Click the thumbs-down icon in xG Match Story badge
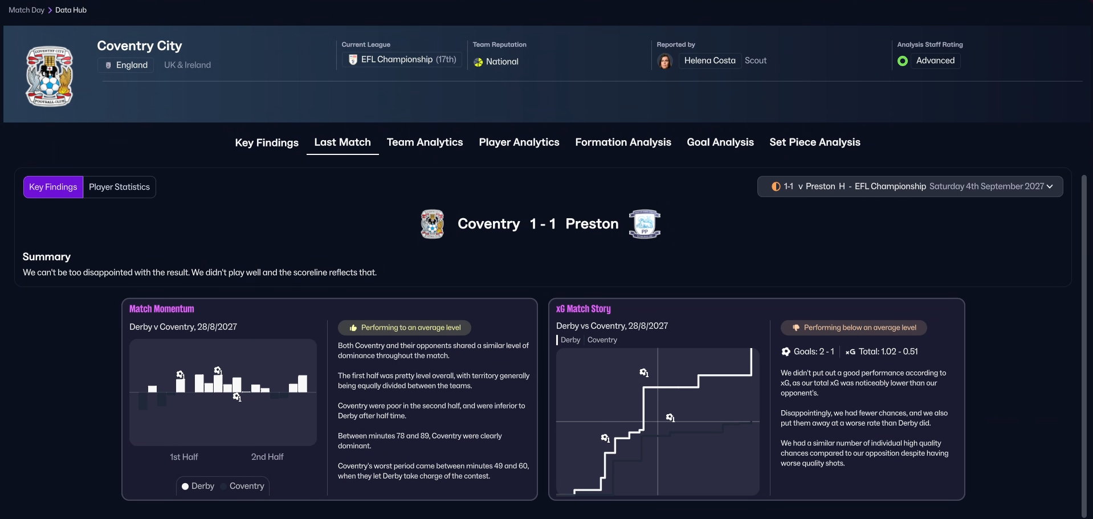 [x=796, y=328]
